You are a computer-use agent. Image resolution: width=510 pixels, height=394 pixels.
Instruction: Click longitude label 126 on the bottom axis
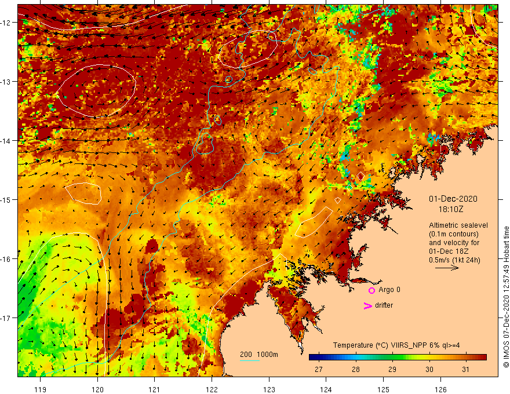(x=440, y=389)
